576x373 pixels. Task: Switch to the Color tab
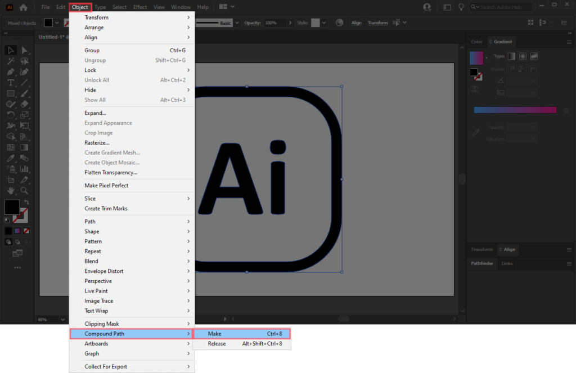coord(476,41)
